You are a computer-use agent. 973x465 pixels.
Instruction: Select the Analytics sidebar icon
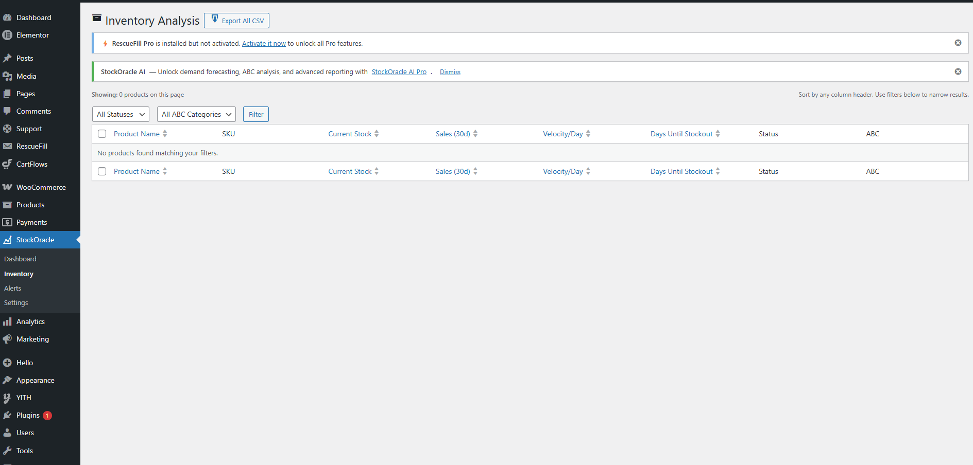coord(8,321)
